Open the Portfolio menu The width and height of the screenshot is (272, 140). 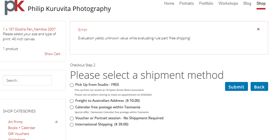[206, 4]
